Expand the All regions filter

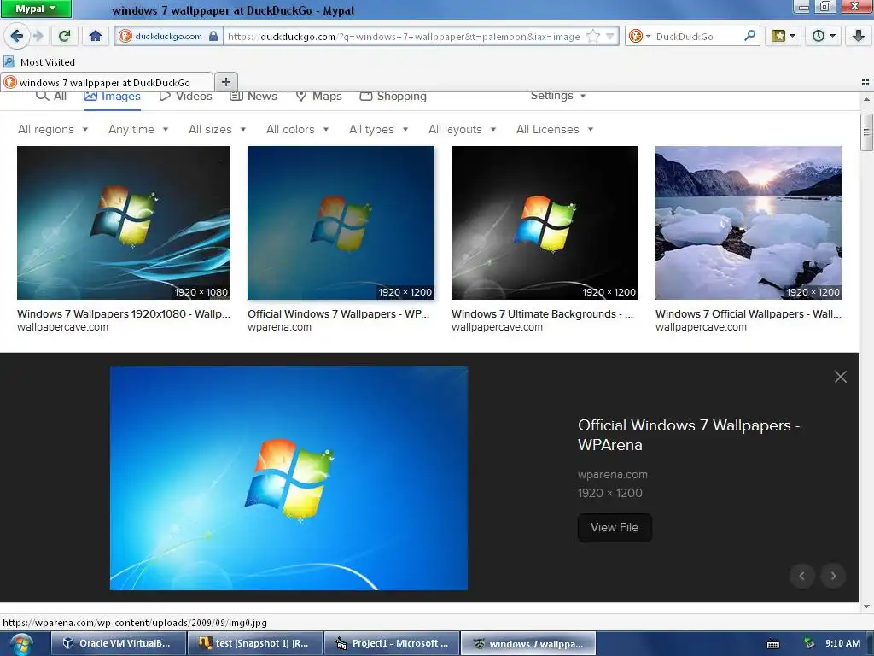(x=53, y=130)
